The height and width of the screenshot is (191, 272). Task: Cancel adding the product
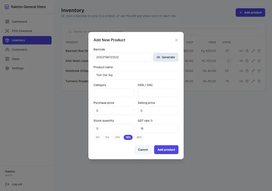click(143, 150)
